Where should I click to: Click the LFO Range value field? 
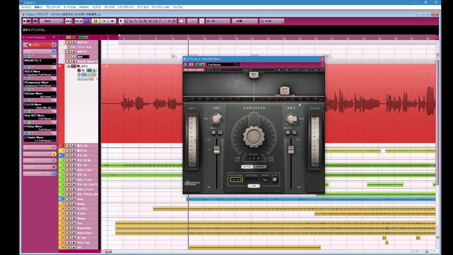pos(236,179)
